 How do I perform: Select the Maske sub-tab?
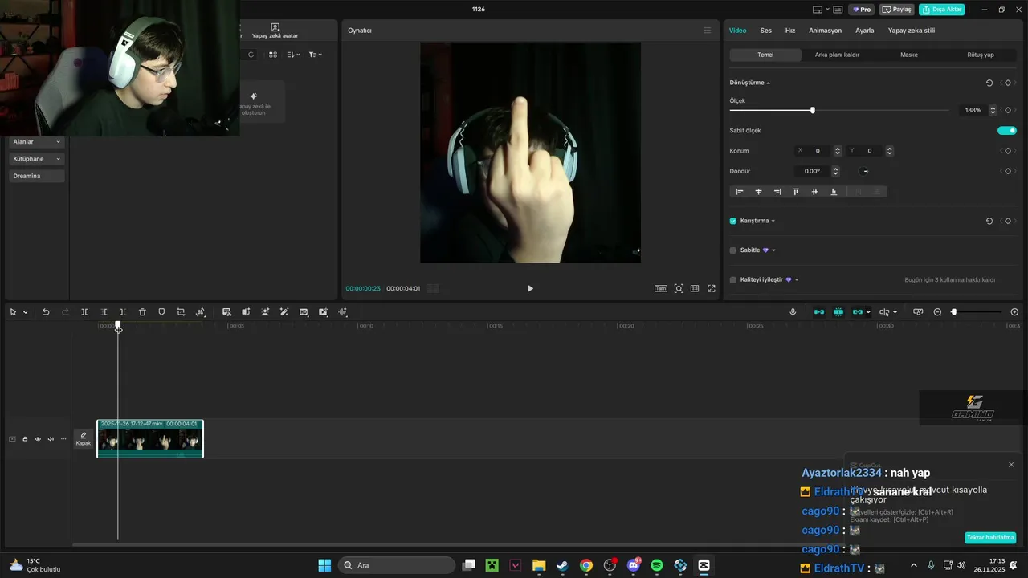(x=909, y=55)
